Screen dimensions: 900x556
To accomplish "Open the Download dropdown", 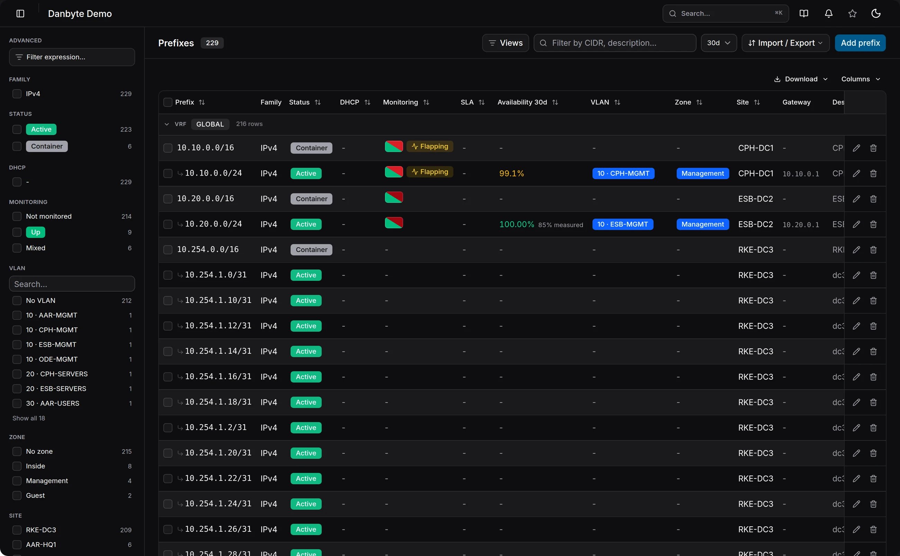I will [801, 79].
